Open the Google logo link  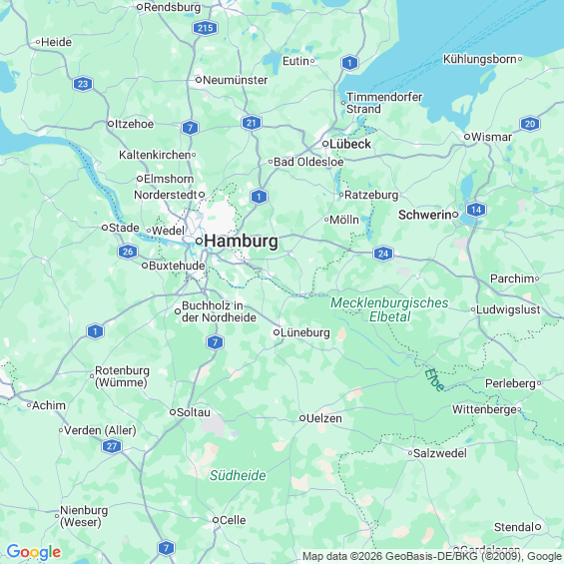[34, 552]
